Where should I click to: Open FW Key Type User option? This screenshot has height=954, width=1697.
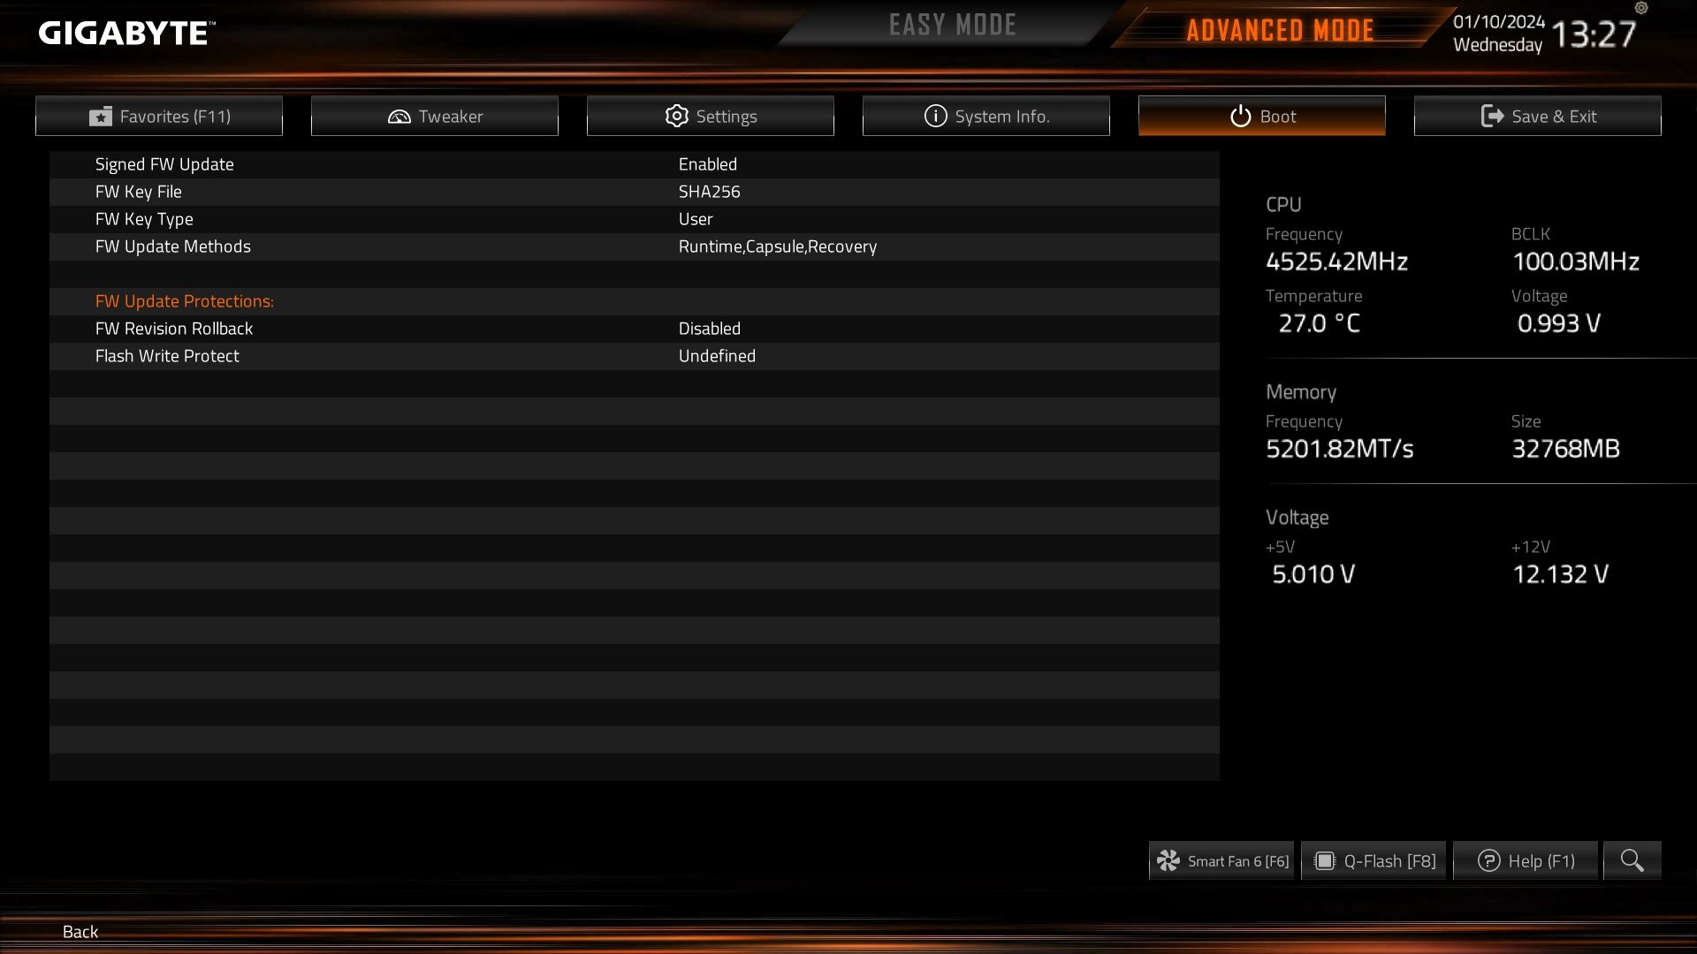click(696, 219)
